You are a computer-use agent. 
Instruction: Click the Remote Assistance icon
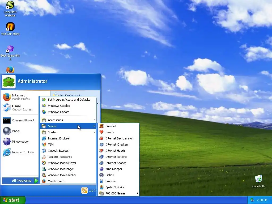click(44, 157)
